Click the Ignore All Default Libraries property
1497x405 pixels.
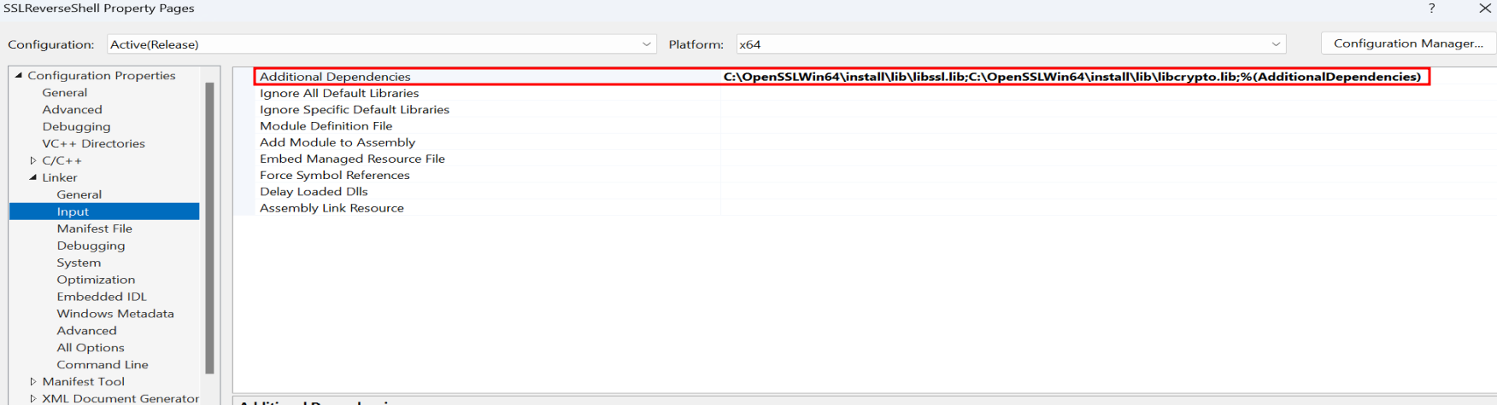click(339, 93)
